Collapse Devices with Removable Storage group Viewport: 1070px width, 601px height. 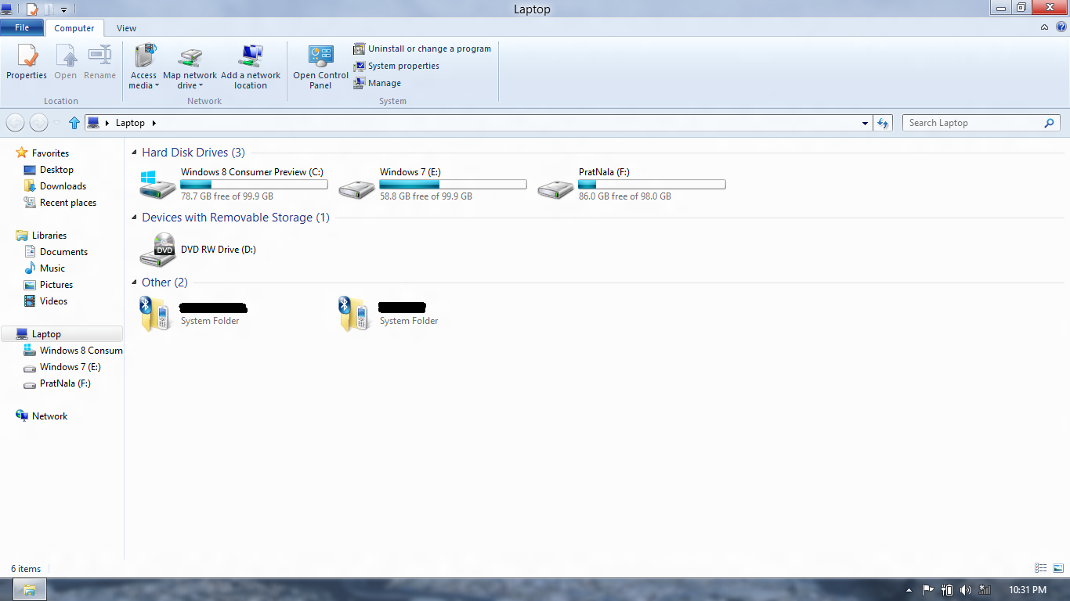[x=135, y=218]
